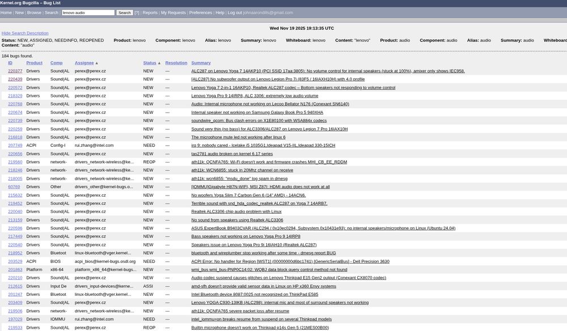Open bug ID 207749
The height and width of the screenshot is (331, 567).
(x=15, y=145)
